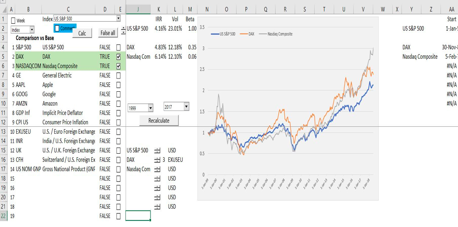458x227 pixels.
Task: Click the DAX chart legend entry
Action: click(x=247, y=34)
